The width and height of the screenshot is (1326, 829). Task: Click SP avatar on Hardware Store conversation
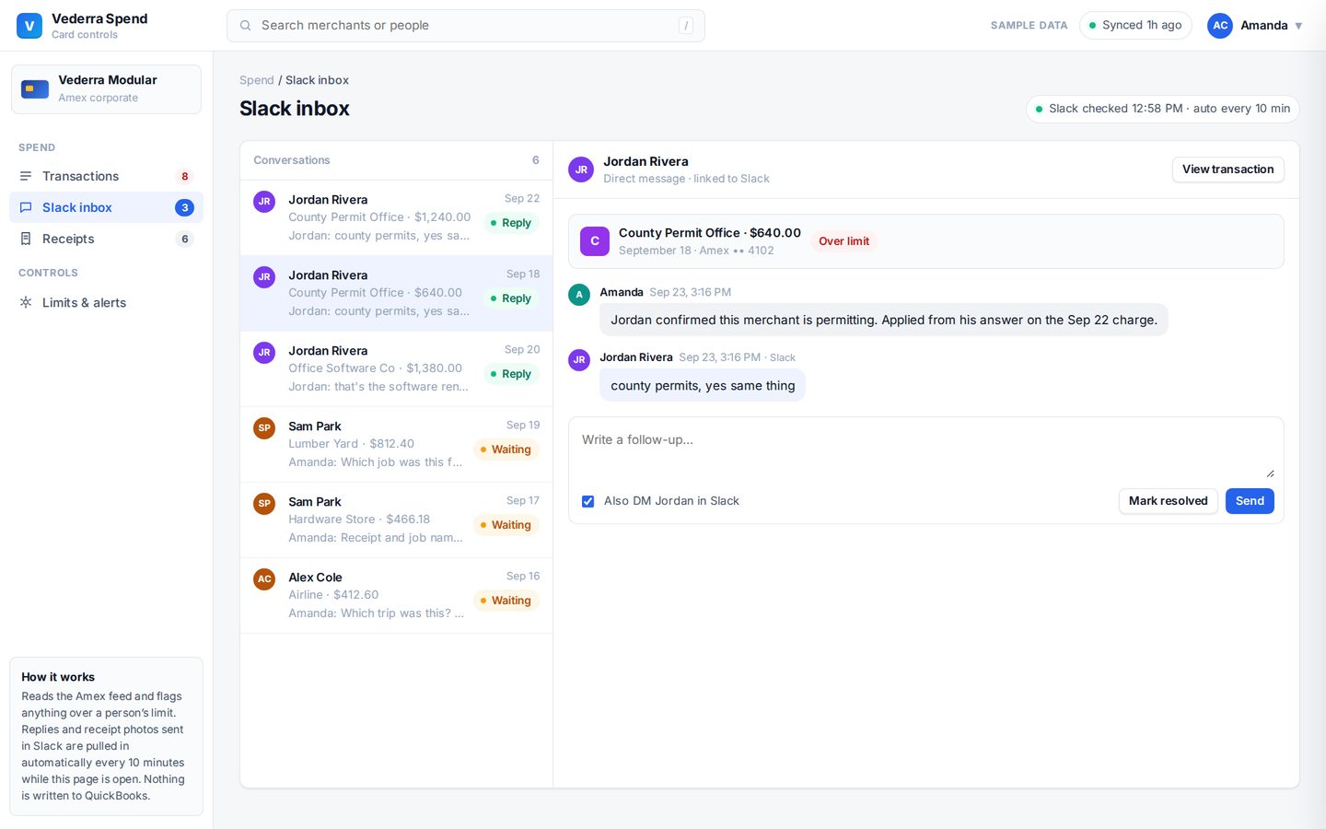264,504
